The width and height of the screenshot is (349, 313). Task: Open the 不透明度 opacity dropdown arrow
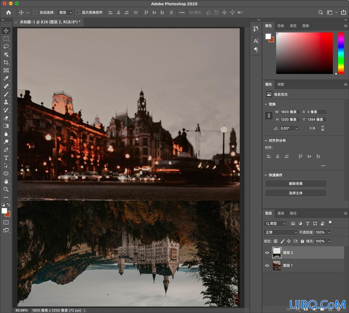[329, 232]
